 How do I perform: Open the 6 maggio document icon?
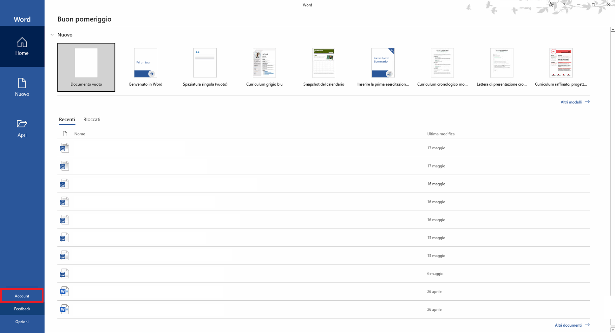(x=64, y=273)
